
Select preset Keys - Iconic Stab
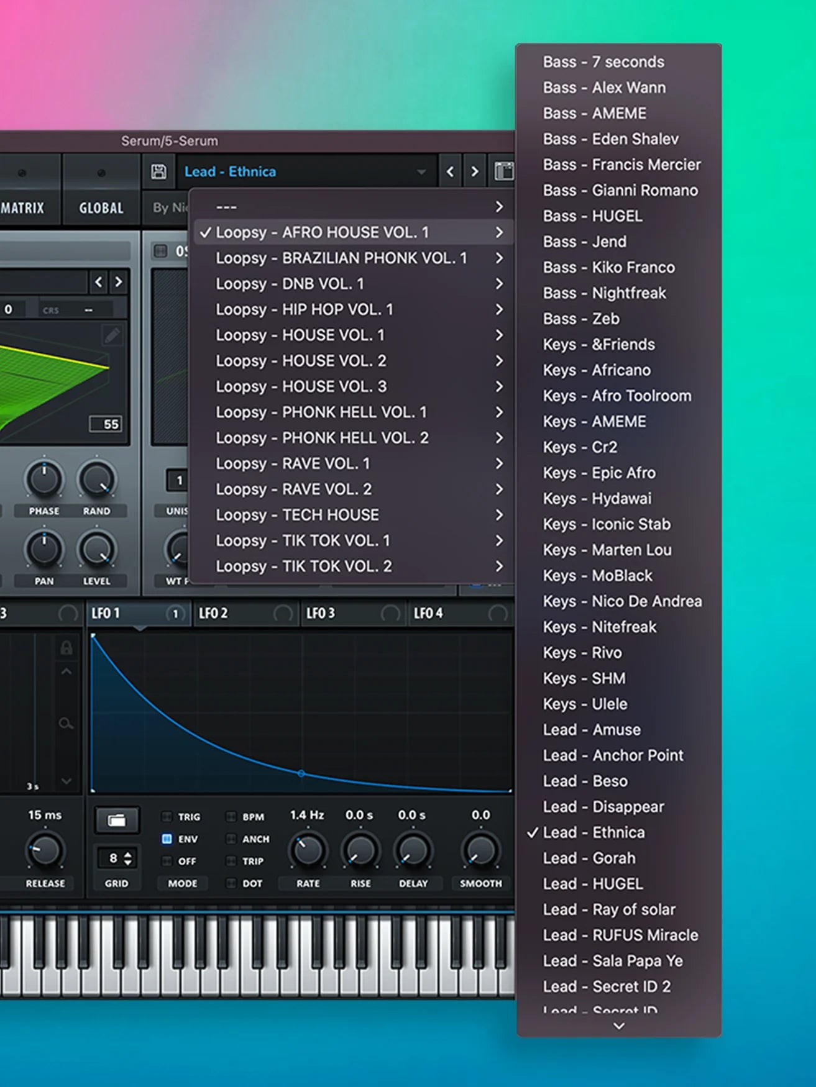click(619, 524)
